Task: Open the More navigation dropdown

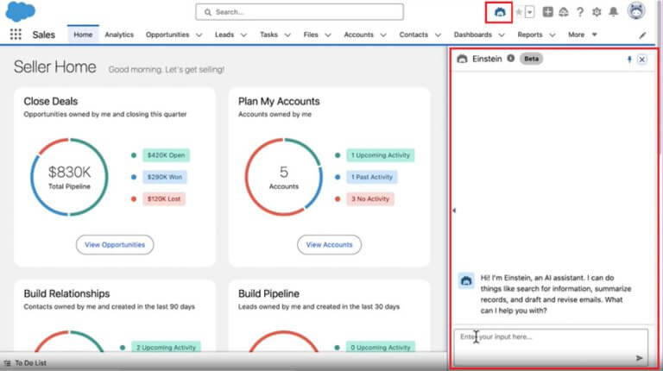Action: click(x=582, y=35)
